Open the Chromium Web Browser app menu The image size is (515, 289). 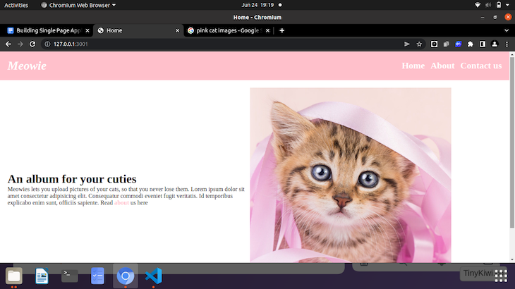(x=78, y=5)
